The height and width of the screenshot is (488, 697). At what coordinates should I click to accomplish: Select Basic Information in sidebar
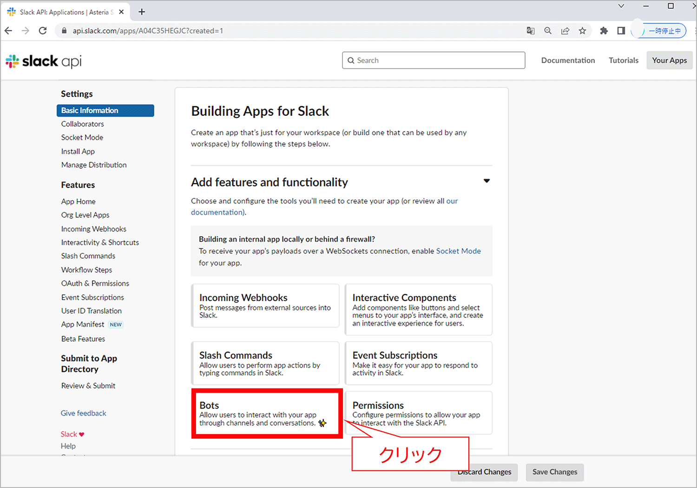[x=105, y=111]
